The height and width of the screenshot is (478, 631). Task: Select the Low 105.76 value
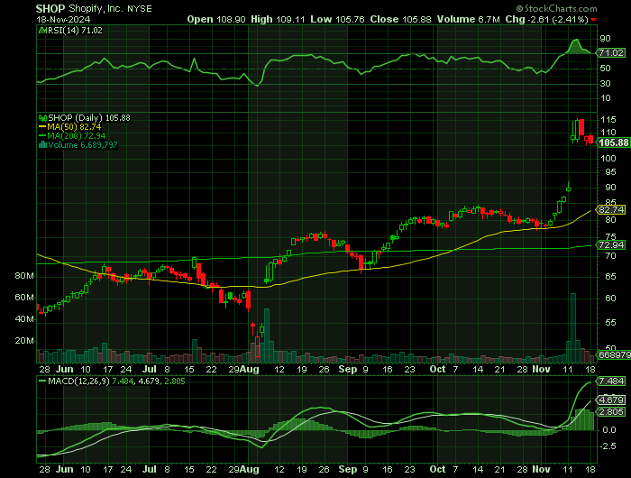(x=337, y=19)
